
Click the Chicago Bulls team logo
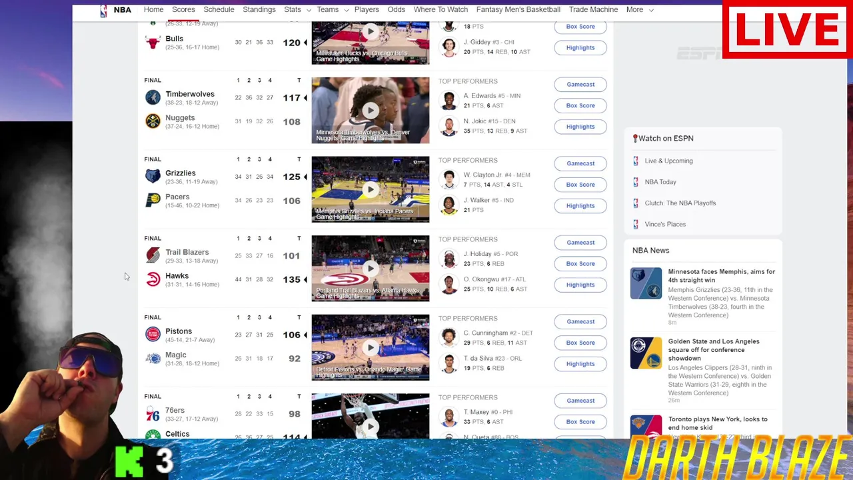[153, 43]
